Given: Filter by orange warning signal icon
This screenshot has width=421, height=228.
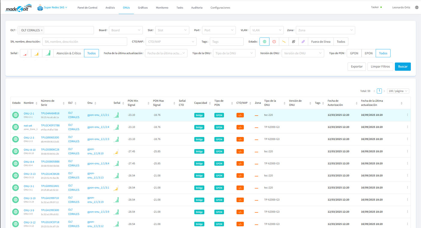Looking at the screenshot, I should pyautogui.click(x=37, y=53).
